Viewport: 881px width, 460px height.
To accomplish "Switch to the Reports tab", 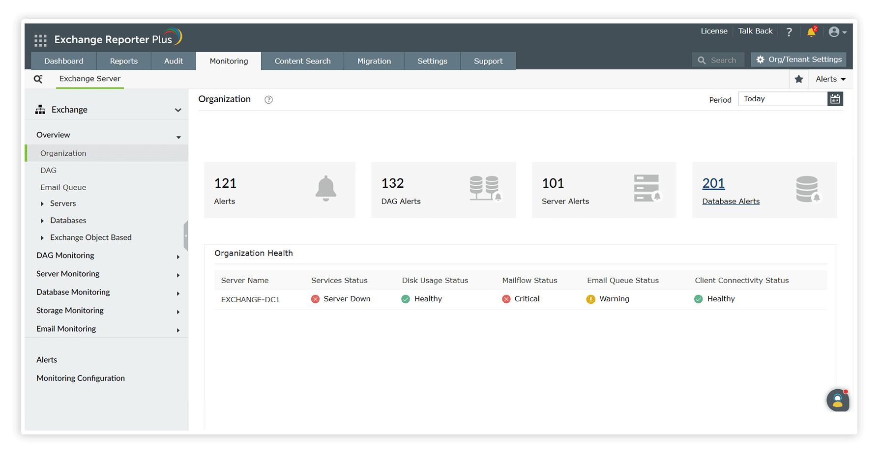I will [124, 61].
